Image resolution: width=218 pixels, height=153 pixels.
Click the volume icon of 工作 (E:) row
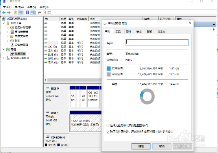[x=46, y=51]
